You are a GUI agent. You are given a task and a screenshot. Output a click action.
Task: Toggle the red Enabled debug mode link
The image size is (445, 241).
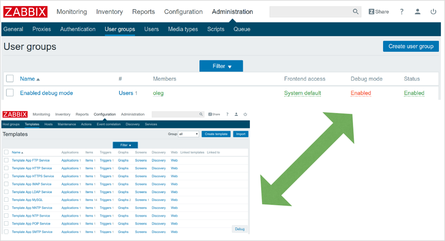[361, 93]
